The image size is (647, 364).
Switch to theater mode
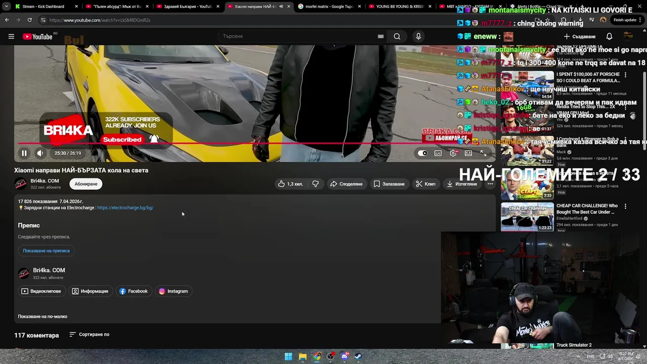point(469,153)
